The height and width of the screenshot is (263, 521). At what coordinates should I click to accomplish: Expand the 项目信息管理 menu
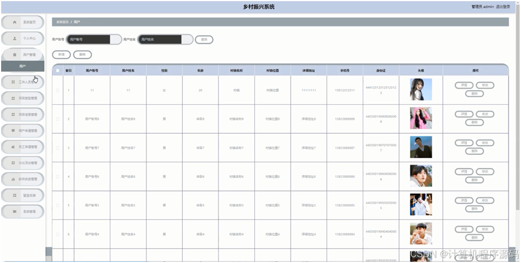[23, 114]
